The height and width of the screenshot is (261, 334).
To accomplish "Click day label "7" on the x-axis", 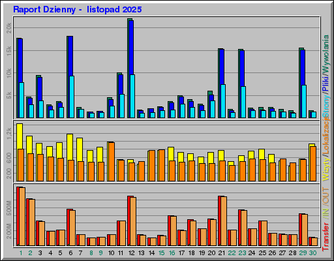I will pos(80,253).
